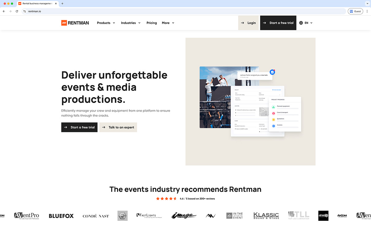Image resolution: width=371 pixels, height=232 pixels.
Task: Click the hero Start a free trial button
Action: [x=79, y=127]
